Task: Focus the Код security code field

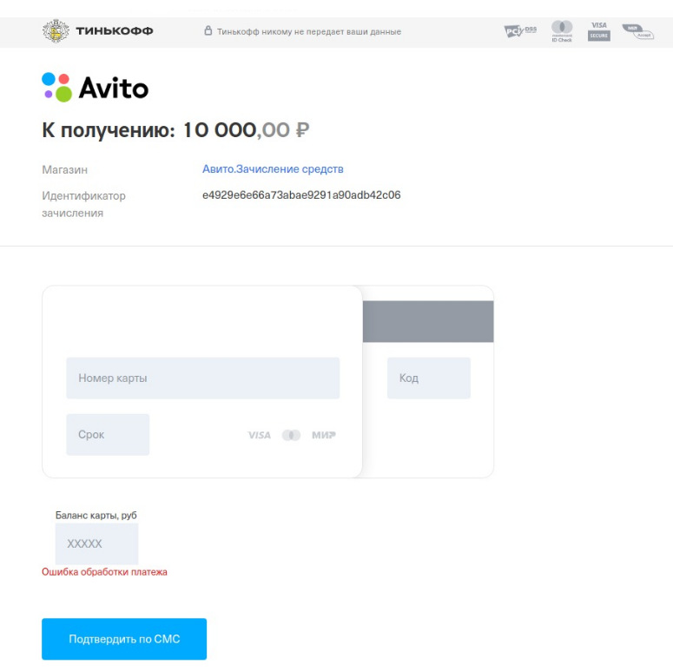Action: pyautogui.click(x=429, y=378)
